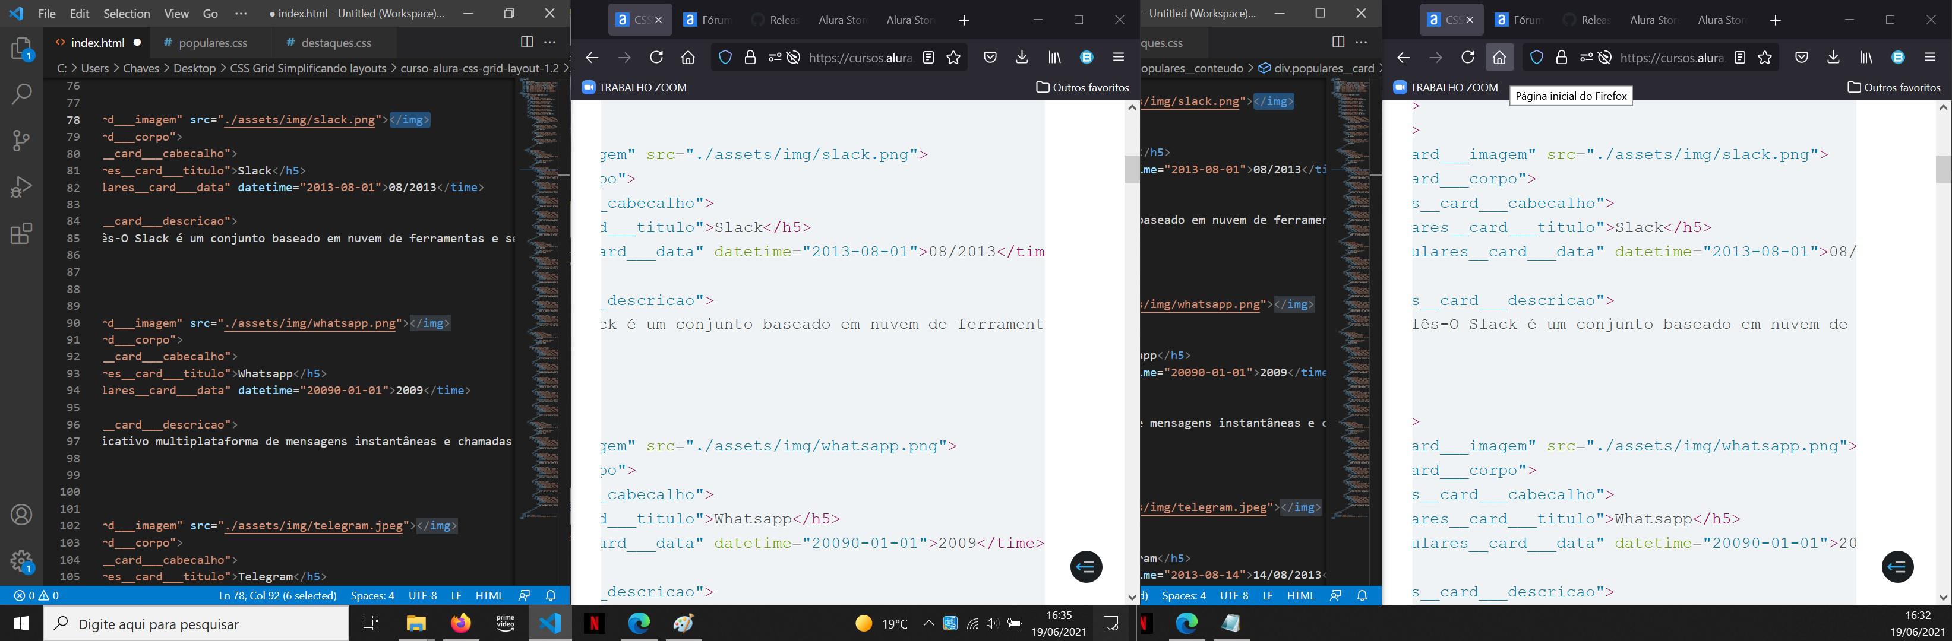The image size is (1952, 641).
Task: Split the editor in the right VS Code window
Action: (x=1338, y=42)
